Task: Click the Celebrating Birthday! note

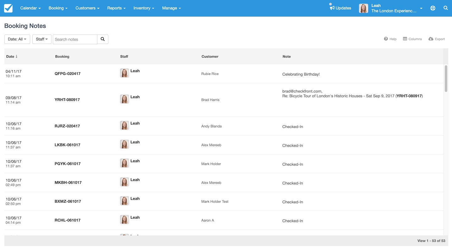Action: coord(301,74)
